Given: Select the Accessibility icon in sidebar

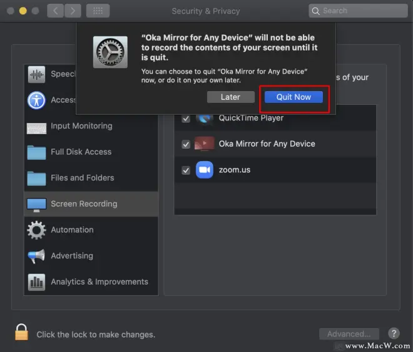Looking at the screenshot, I should 36,100.
